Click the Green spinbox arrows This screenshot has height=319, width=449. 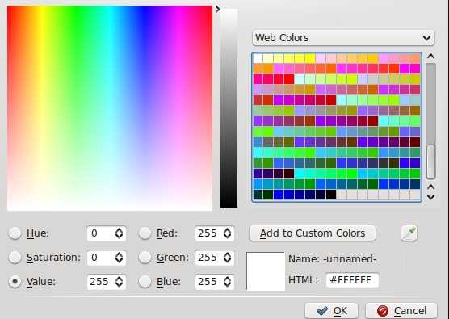click(x=228, y=257)
